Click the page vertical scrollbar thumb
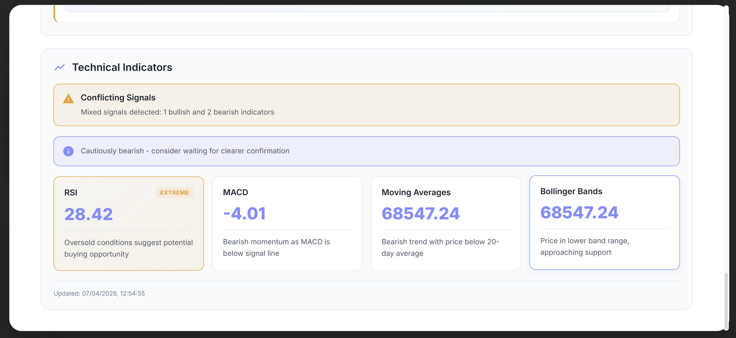Image resolution: width=736 pixels, height=338 pixels. [x=726, y=301]
